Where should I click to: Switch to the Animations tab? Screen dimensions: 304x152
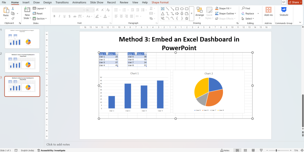[79, 2]
